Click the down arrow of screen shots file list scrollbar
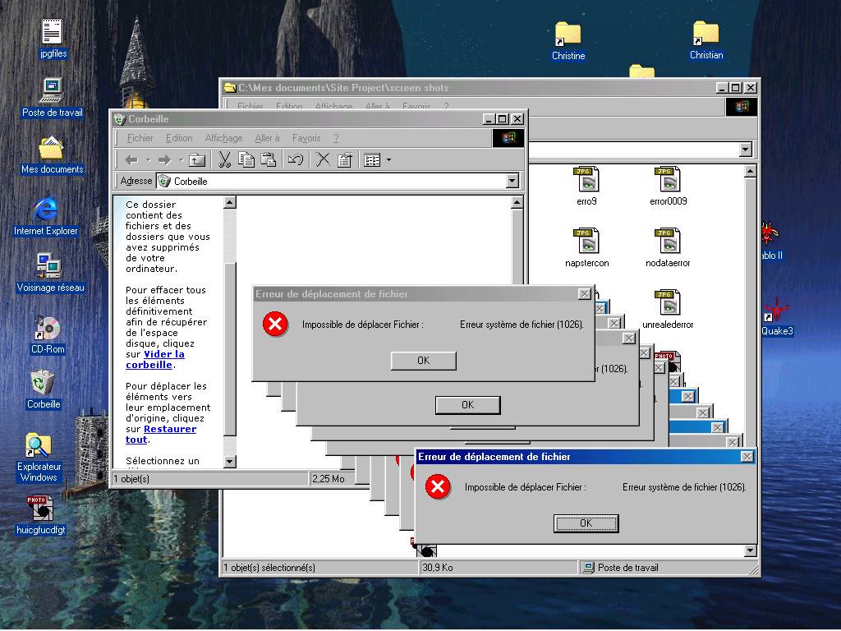 pos(751,550)
